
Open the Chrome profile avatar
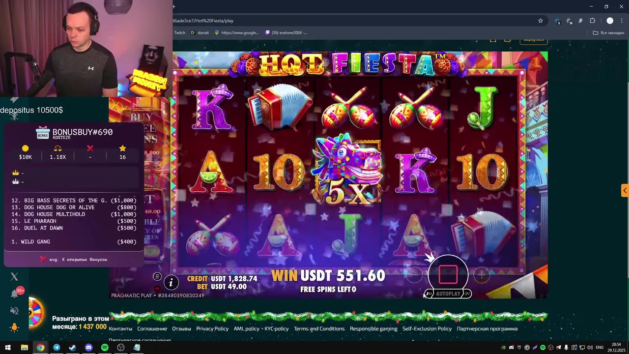click(610, 21)
